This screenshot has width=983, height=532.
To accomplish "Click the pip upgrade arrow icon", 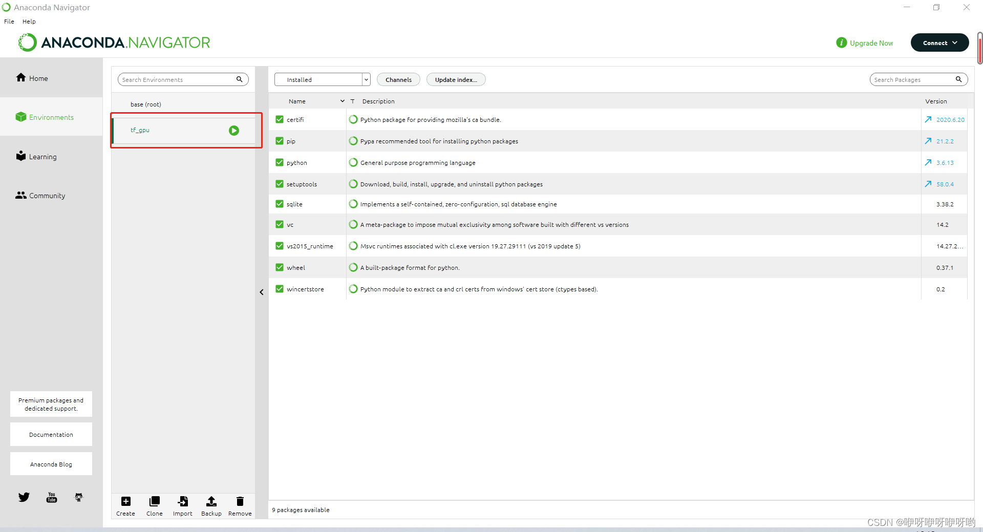I will [928, 141].
